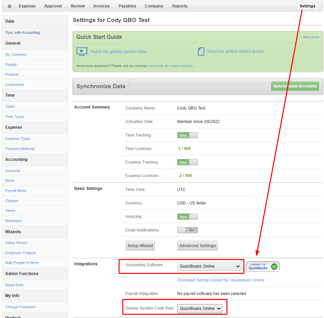Click the getting started guides document icon
Screen dimensions: 324x318
201,51
